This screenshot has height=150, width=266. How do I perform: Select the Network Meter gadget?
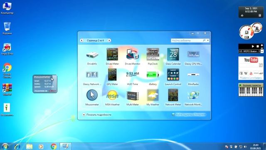pyautogui.click(x=173, y=97)
